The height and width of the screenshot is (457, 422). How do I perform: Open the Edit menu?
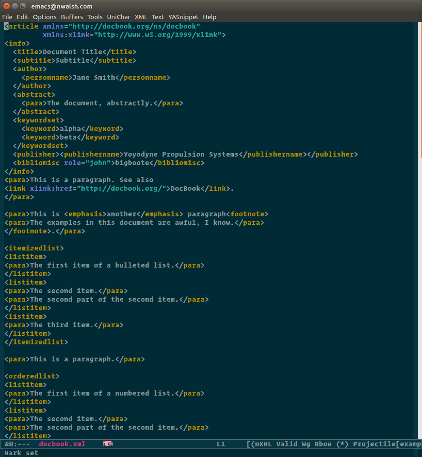[23, 17]
